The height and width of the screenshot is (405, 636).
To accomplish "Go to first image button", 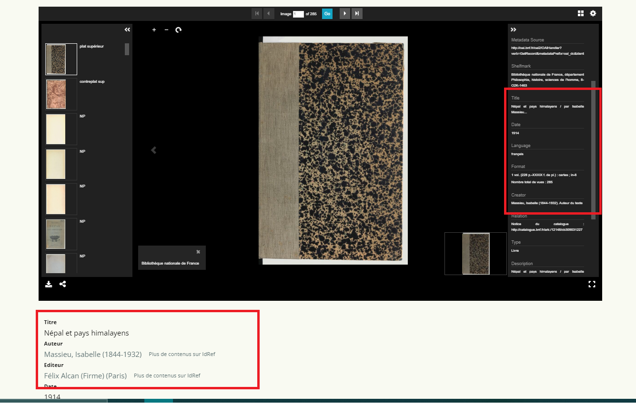I will click(257, 14).
